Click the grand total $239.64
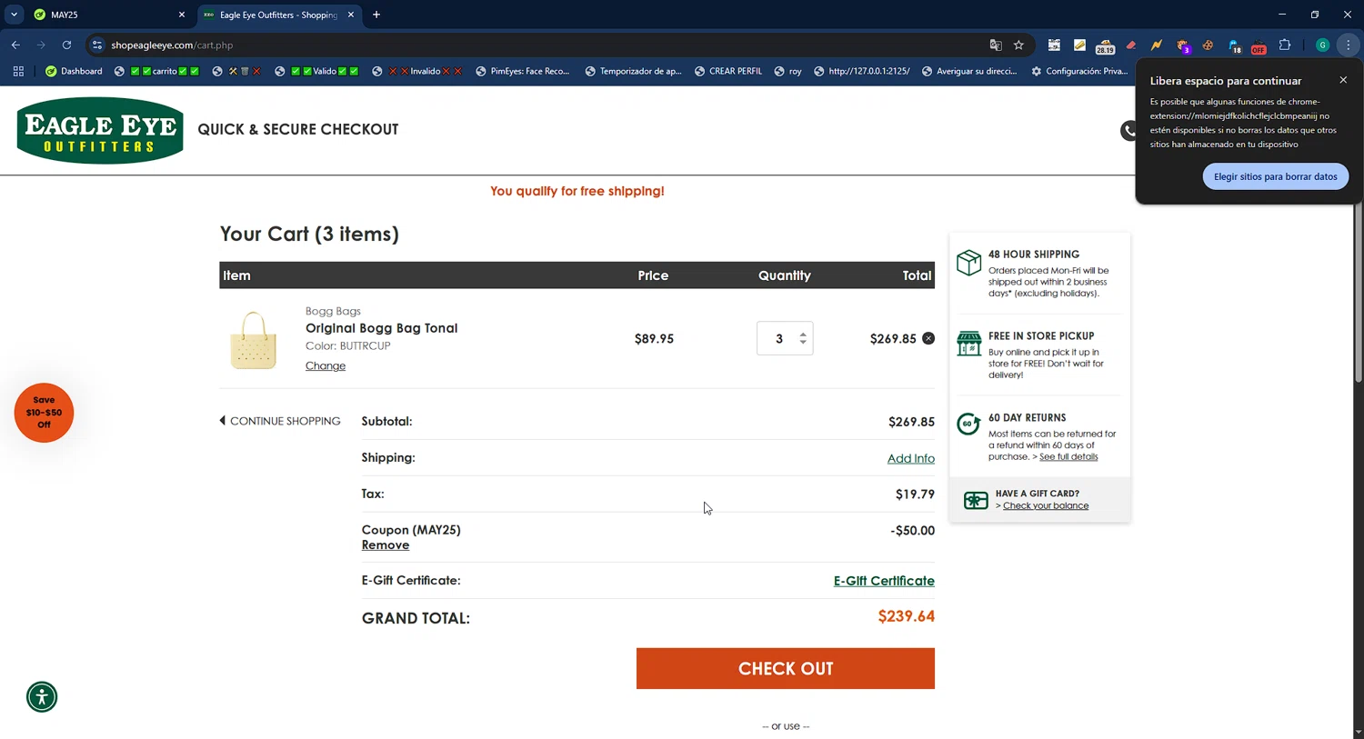Image resolution: width=1364 pixels, height=739 pixels. tap(906, 616)
